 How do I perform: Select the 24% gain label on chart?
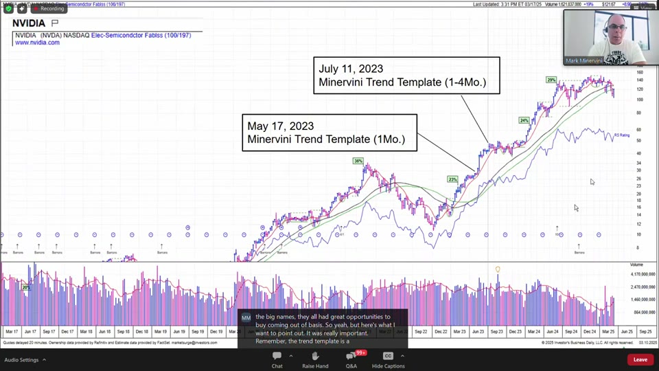(x=524, y=120)
